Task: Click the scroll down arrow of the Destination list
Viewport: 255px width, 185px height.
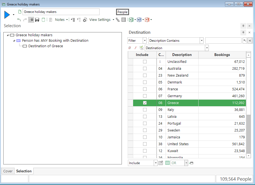Action: click(x=248, y=156)
